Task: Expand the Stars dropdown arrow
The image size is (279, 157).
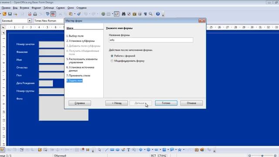Action: 184,150
